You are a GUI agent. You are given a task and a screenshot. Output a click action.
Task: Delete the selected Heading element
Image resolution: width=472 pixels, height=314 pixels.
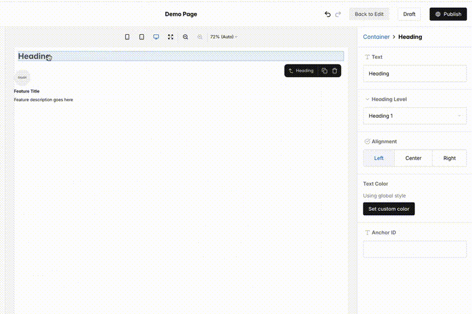[x=335, y=71]
